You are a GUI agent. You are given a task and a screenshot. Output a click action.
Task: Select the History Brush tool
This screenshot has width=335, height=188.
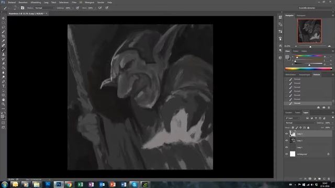[3, 59]
